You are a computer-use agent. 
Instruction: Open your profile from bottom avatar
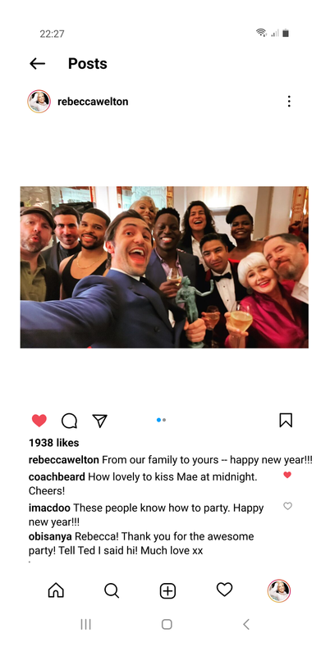pos(279,590)
